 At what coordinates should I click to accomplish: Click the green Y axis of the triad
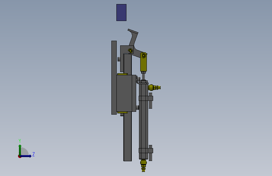click(x=20, y=150)
